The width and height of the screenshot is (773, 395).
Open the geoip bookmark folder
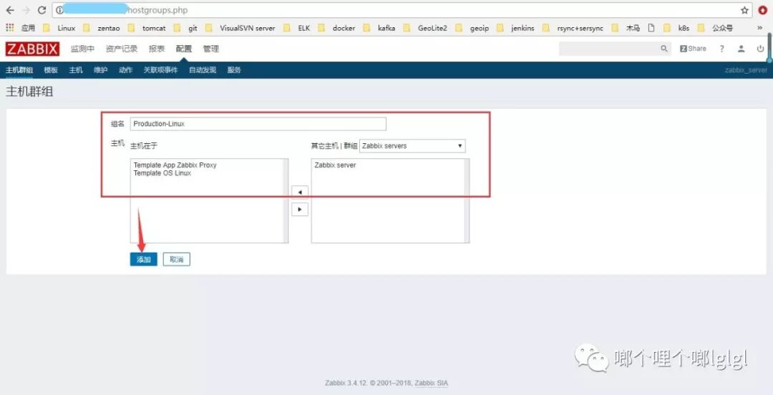[472, 28]
